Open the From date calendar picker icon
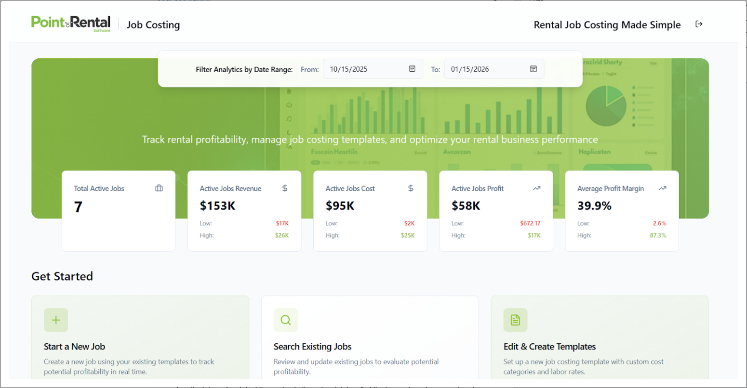Image resolution: width=747 pixels, height=388 pixels. click(412, 69)
